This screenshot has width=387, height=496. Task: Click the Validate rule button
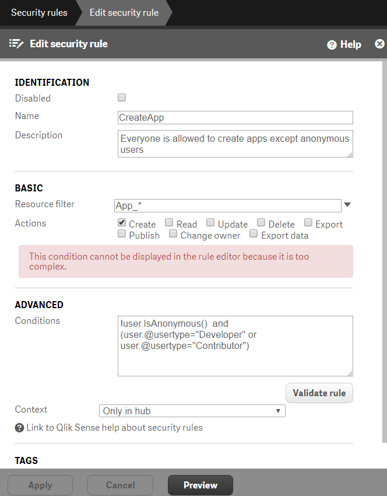319,393
